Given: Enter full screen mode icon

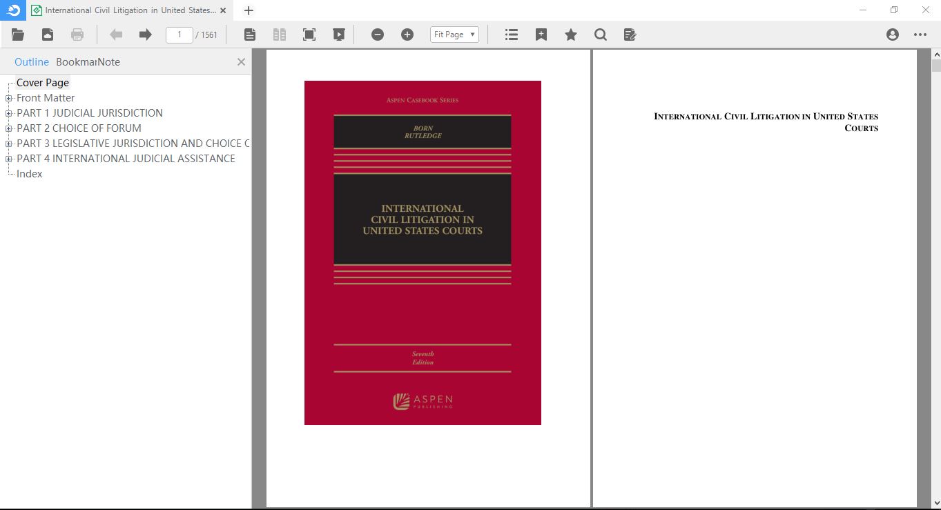Looking at the screenshot, I should [309, 35].
